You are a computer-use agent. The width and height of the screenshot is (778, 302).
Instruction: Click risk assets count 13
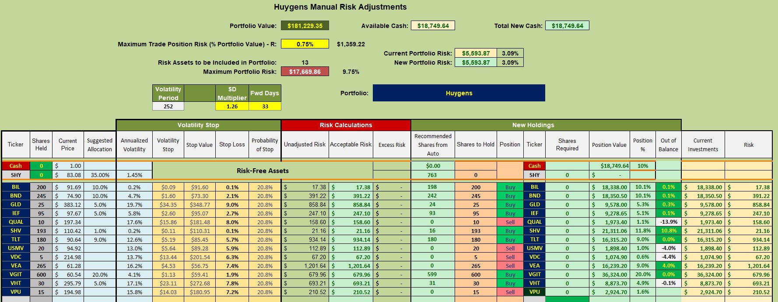pos(305,62)
